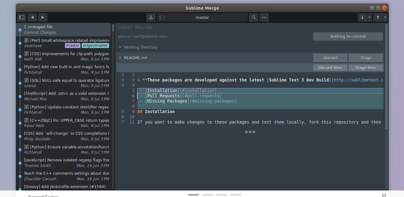The height and width of the screenshot is (197, 404).
Task: Maximize the Sublime Merge window
Action: pos(378,8)
